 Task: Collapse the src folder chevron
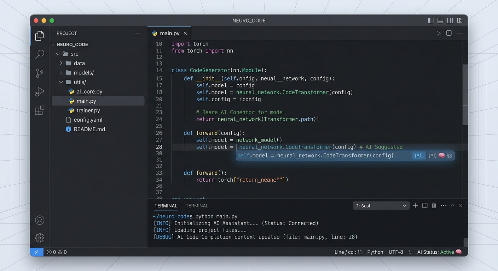[x=58, y=54]
